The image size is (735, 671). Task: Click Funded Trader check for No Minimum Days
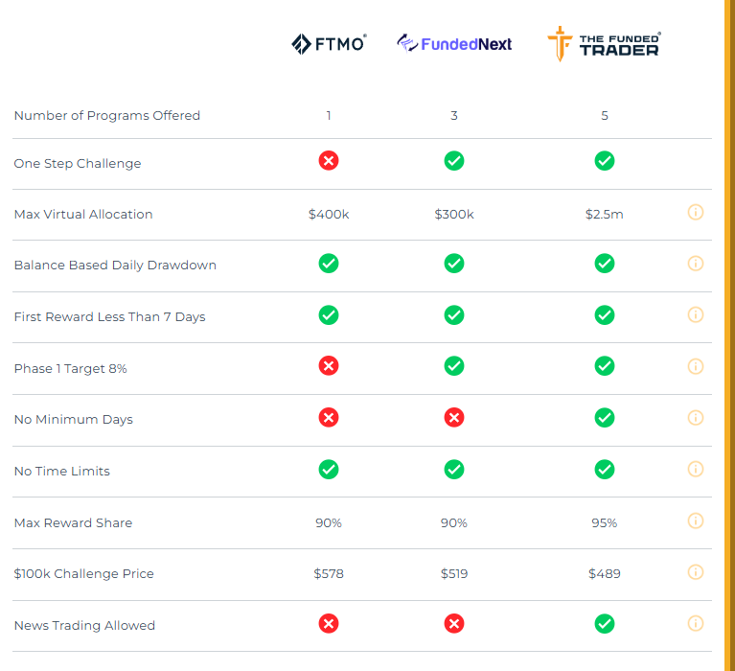(x=605, y=417)
